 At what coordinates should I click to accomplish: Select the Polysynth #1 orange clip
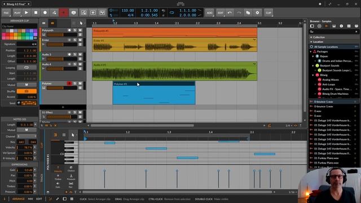[174, 33]
